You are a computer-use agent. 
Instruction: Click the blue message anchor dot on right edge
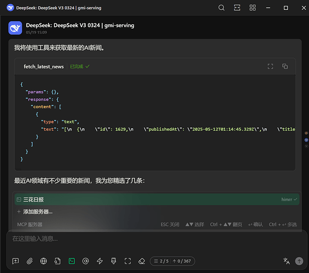click(x=306, y=140)
